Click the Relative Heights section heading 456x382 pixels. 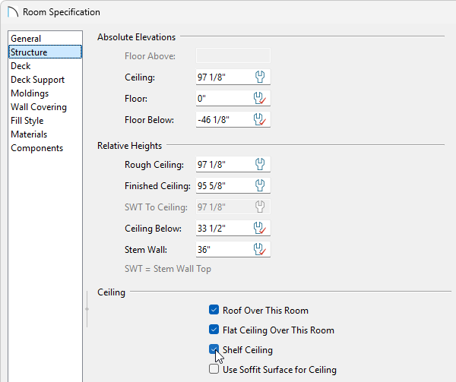[129, 146]
